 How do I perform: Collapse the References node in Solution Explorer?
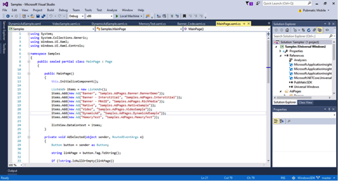(281, 56)
